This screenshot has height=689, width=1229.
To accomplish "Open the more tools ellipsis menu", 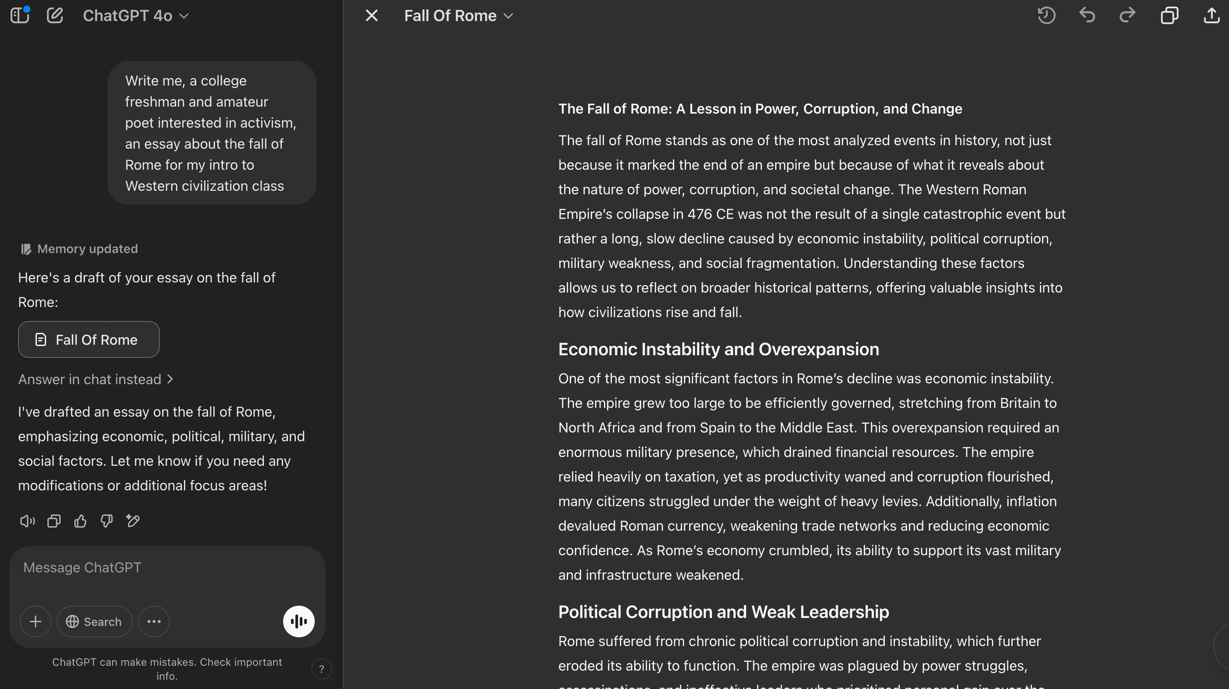I will [154, 622].
